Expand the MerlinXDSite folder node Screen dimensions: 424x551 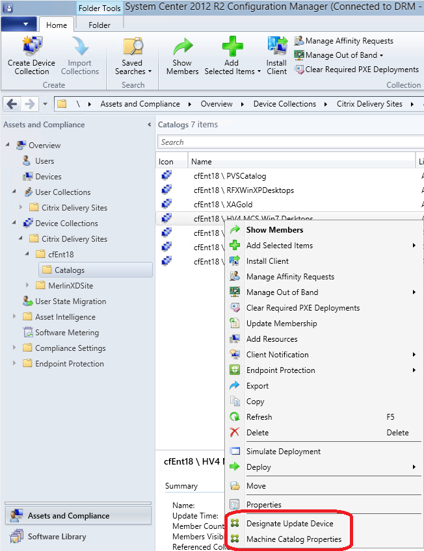click(27, 286)
